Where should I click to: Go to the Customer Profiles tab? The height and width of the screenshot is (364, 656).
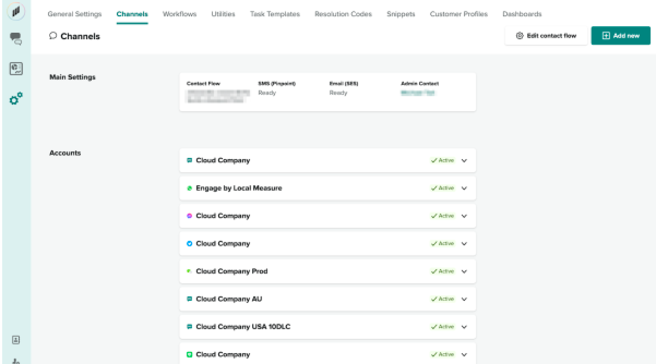[x=458, y=14]
